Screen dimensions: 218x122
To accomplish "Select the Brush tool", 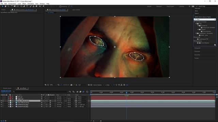I will click(31, 6).
